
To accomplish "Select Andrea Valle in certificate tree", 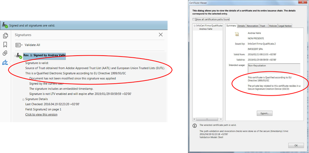I will click(x=206, y=29).
